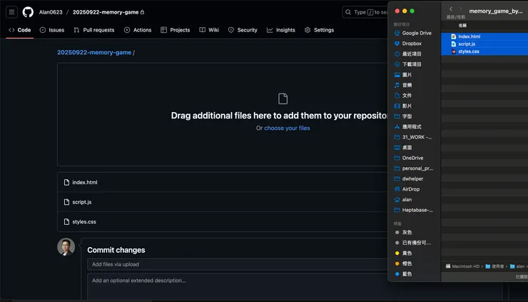Image resolution: width=528 pixels, height=302 pixels.
Task: Open the GitHub hamburger navigation menu
Action: pos(11,12)
